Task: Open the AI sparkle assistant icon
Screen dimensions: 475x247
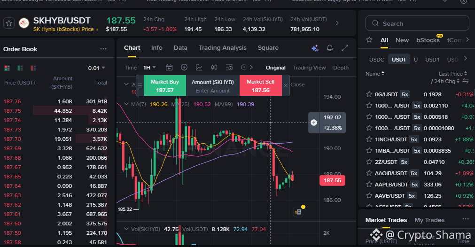Action: 315,48
